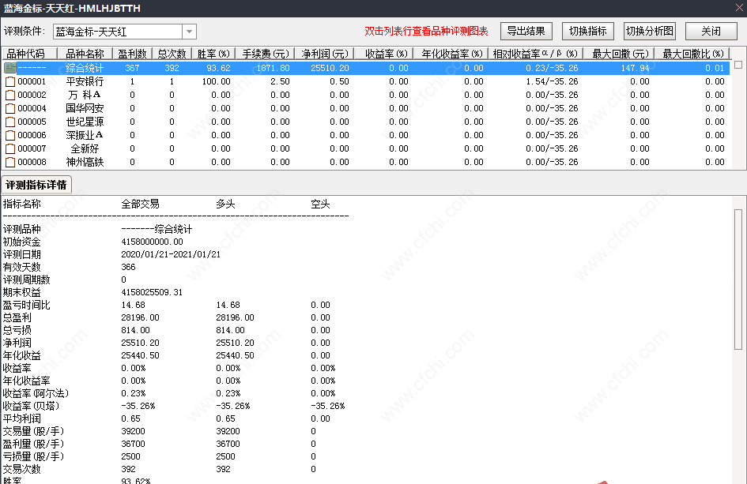Open the 评测条件 dropdown arrow
747x484 pixels.
click(189, 32)
